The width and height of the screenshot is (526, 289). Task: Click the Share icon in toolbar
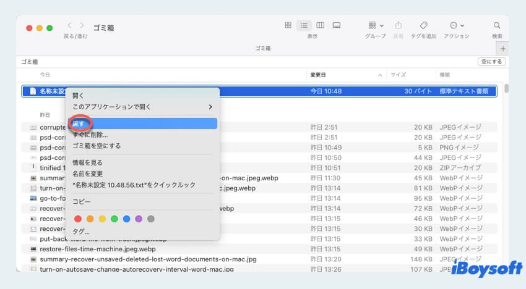399,25
